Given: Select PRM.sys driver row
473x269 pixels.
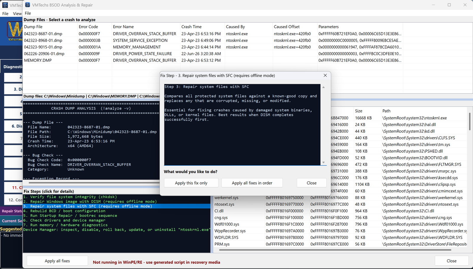Looking at the screenshot, I should click(x=340, y=244).
